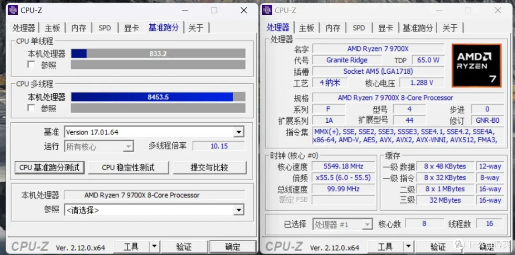Click empty 参照 bar under CPU 单线程
Image resolution: width=515 pixels, height=255 pixels.
(158, 65)
